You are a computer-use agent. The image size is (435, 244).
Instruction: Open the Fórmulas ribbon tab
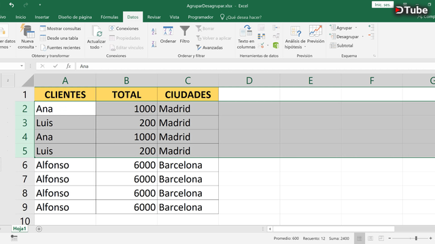tap(109, 17)
